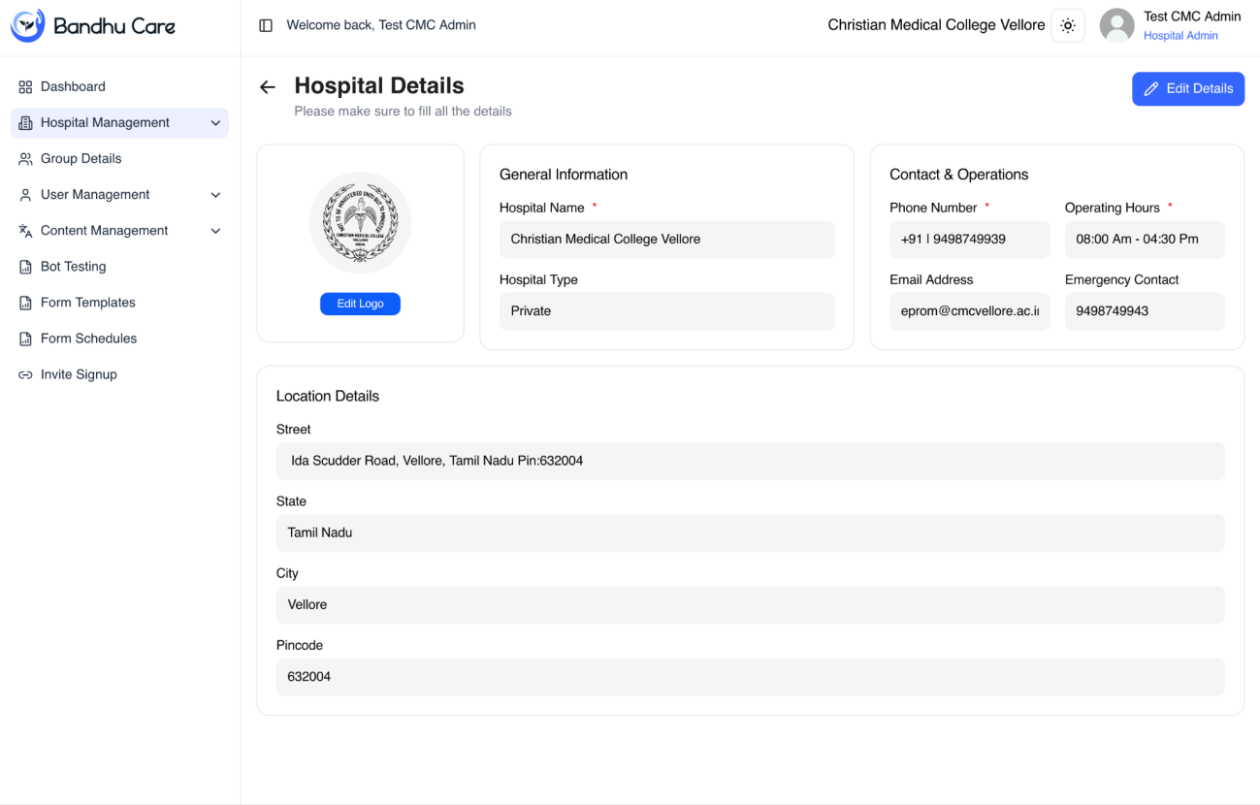Click the State field showing Tamil Nadu
The width and height of the screenshot is (1260, 805).
(x=750, y=532)
